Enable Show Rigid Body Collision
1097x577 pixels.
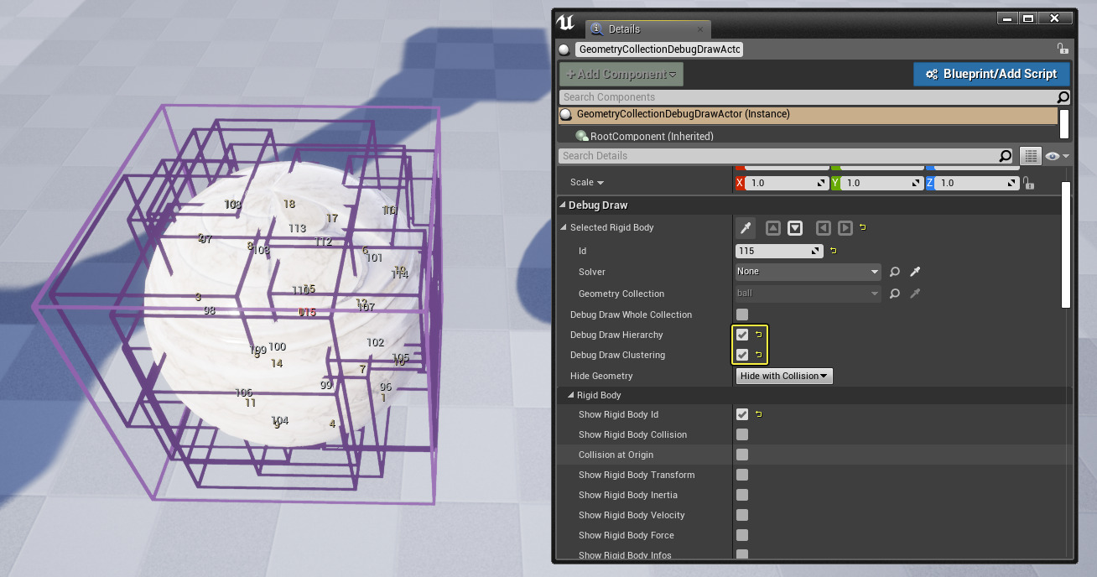(x=741, y=434)
